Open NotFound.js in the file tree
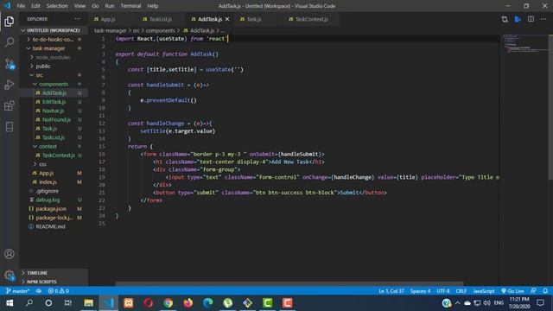553x311 pixels. [56, 119]
